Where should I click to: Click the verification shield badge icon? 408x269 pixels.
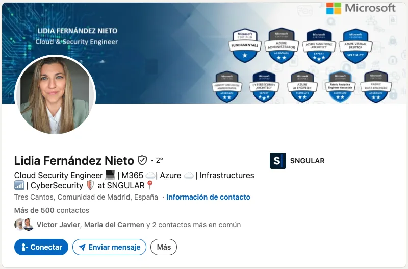[x=142, y=160]
